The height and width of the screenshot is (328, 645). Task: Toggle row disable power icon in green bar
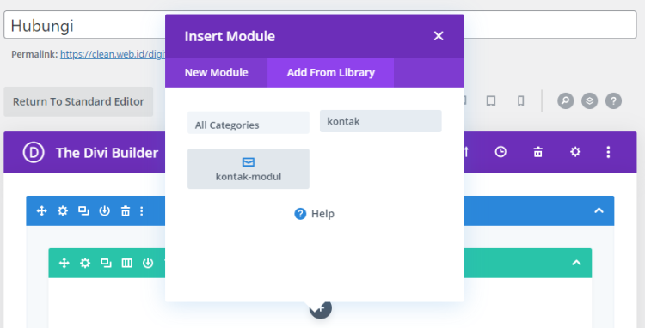click(x=148, y=263)
